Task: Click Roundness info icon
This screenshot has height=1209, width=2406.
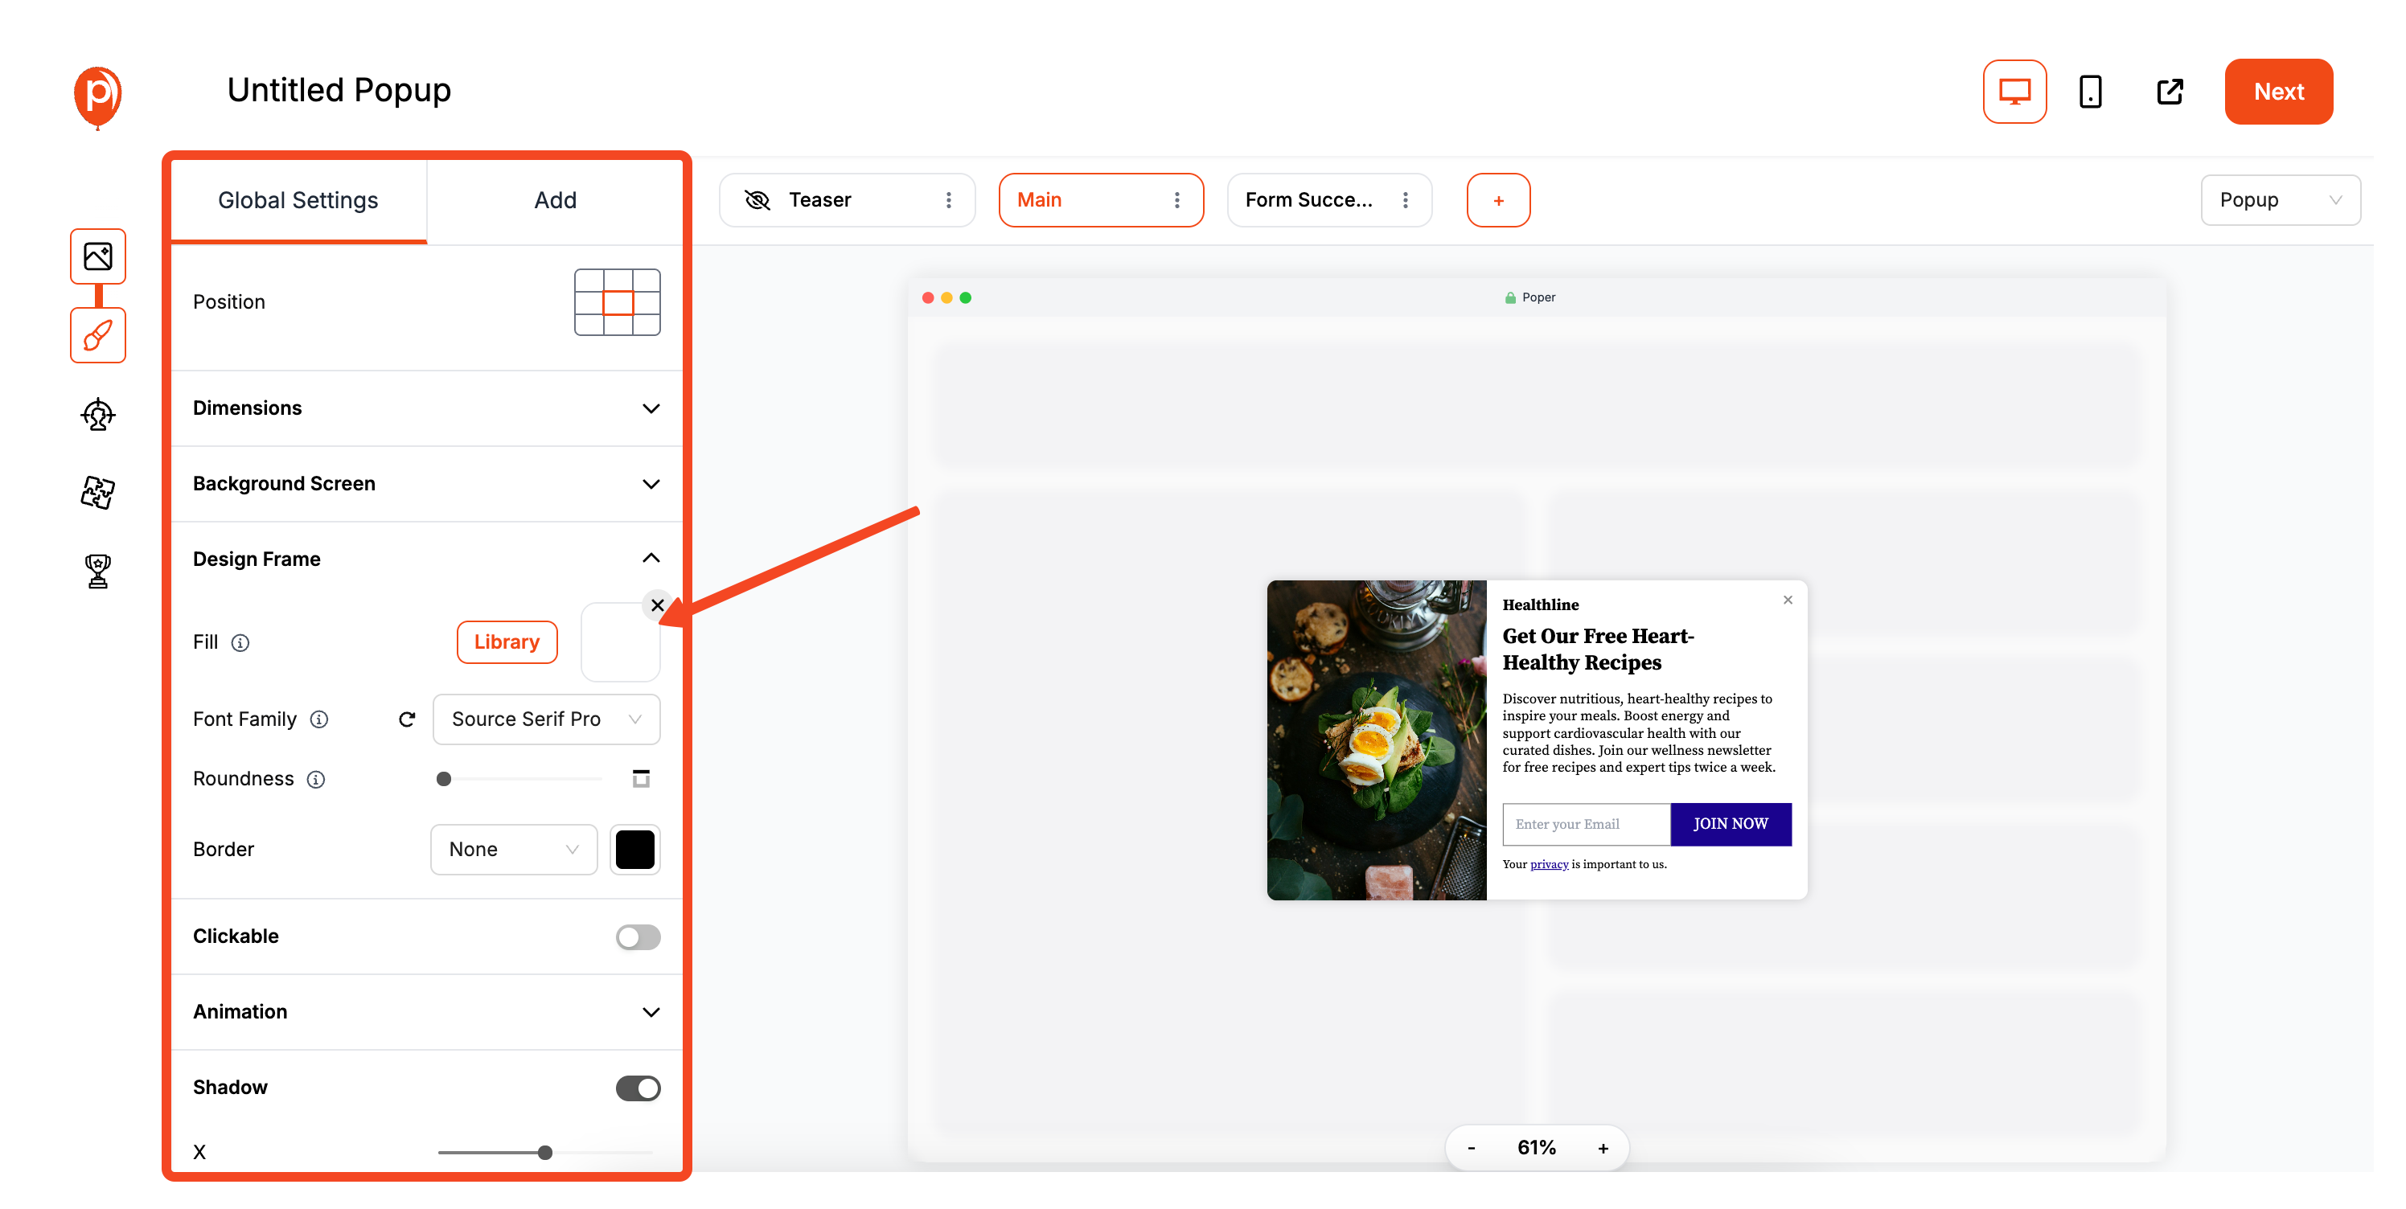Action: (x=316, y=779)
